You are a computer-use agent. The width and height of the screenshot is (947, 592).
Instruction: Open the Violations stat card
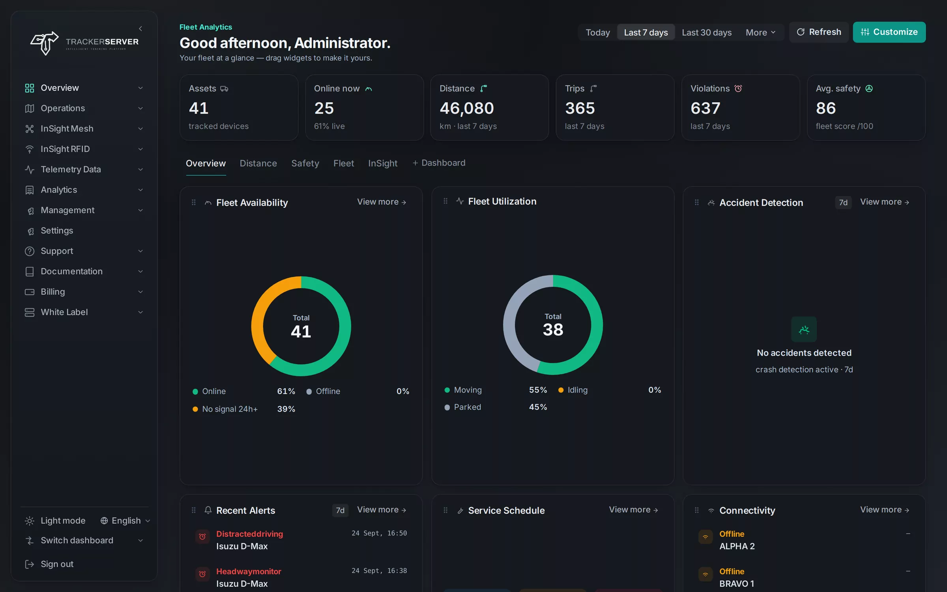[740, 107]
